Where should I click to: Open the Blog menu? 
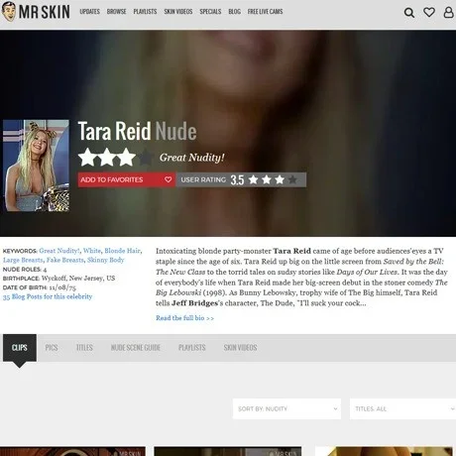(x=234, y=12)
